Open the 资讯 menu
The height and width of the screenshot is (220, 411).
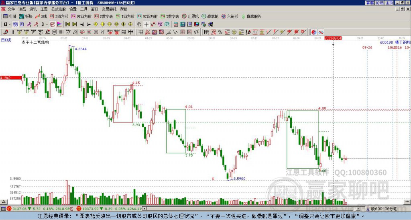click(x=33, y=9)
